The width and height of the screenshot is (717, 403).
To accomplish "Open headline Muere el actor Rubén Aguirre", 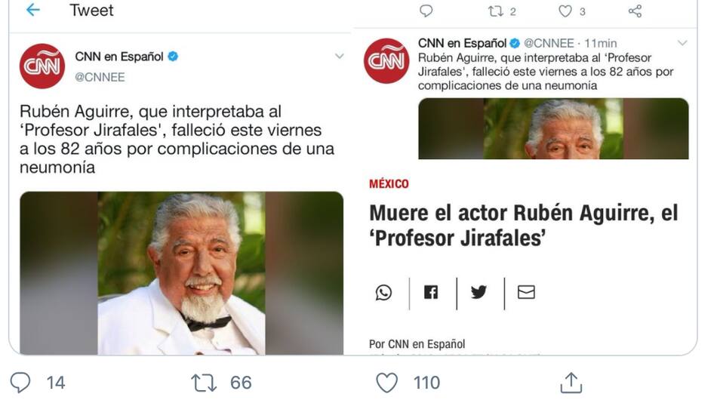I will point(524,226).
